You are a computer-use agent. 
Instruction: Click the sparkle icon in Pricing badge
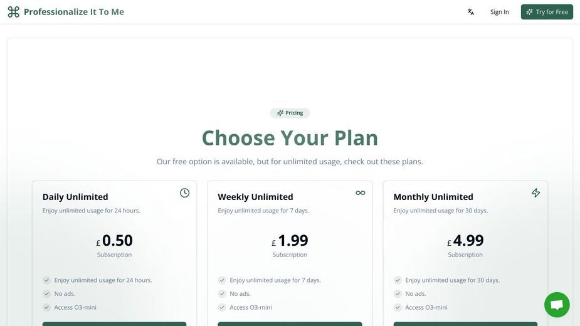[280, 113]
